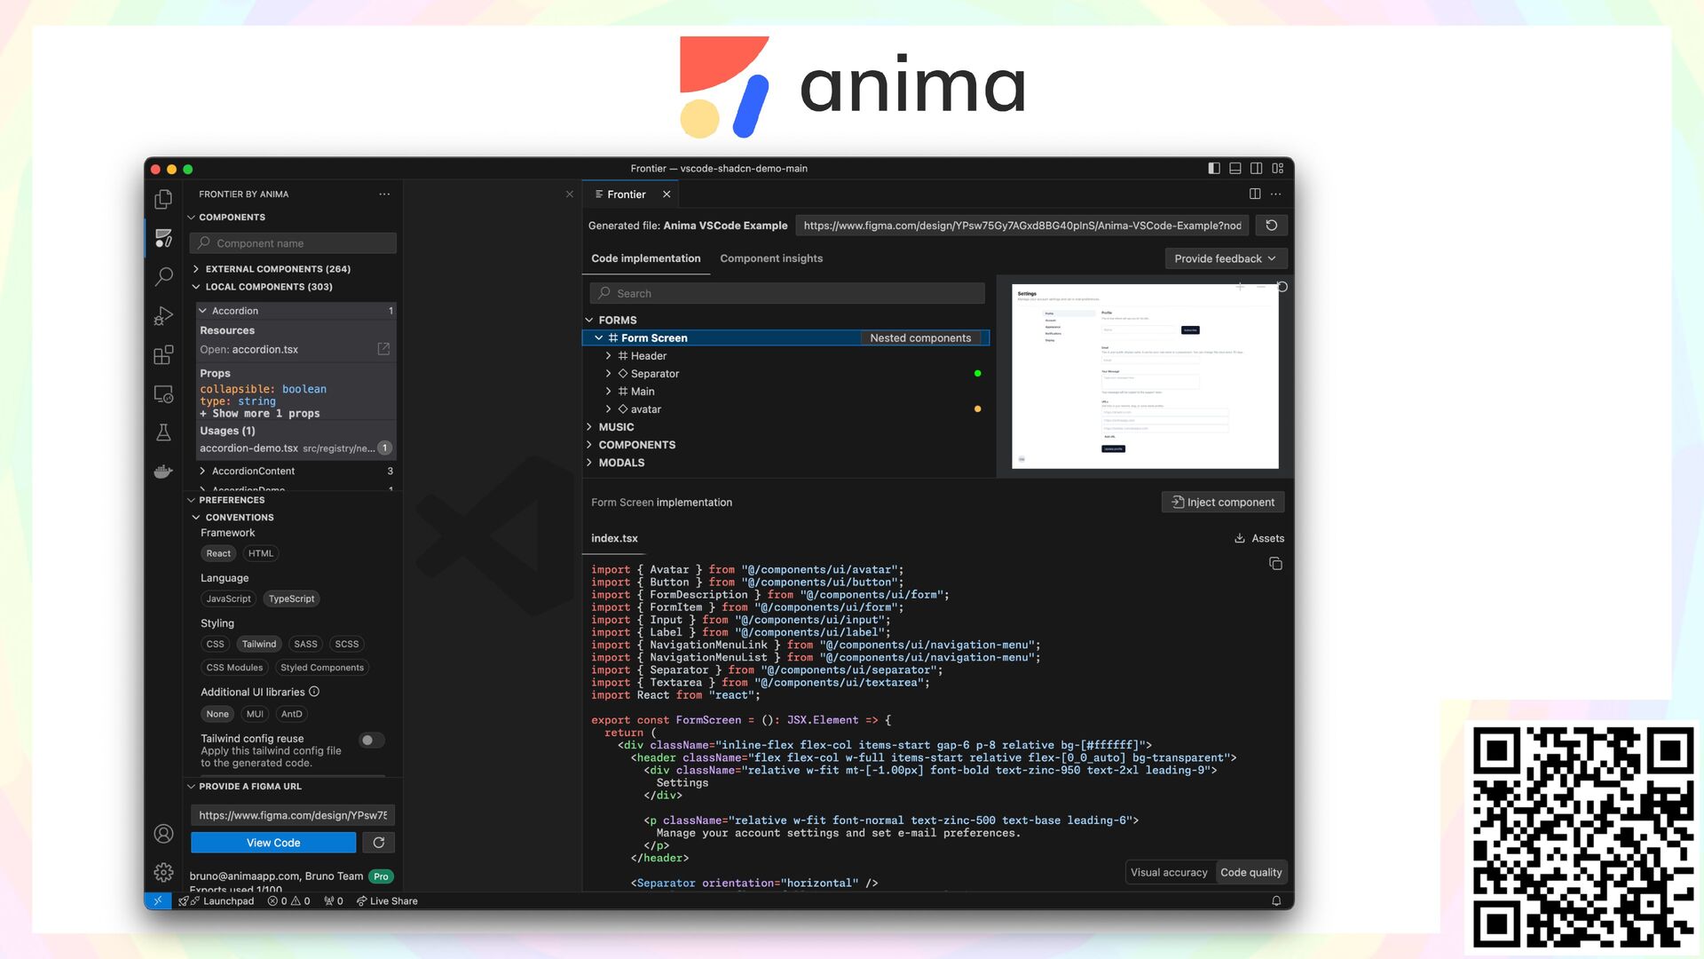The width and height of the screenshot is (1704, 959).
Task: Open the Testing flask icon
Action: [163, 432]
